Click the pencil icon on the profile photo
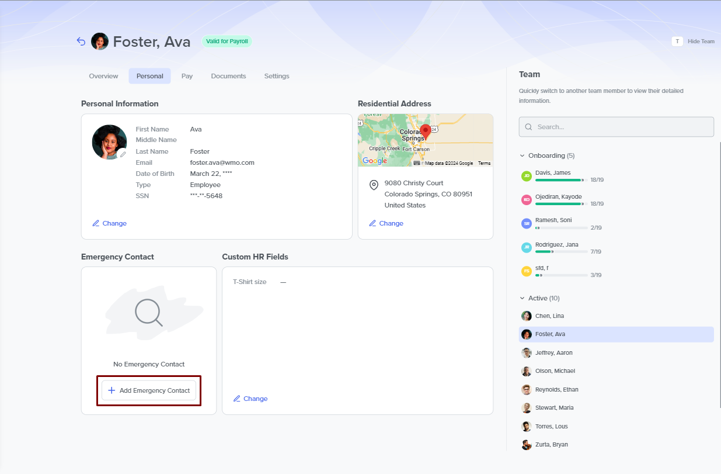 click(x=123, y=154)
